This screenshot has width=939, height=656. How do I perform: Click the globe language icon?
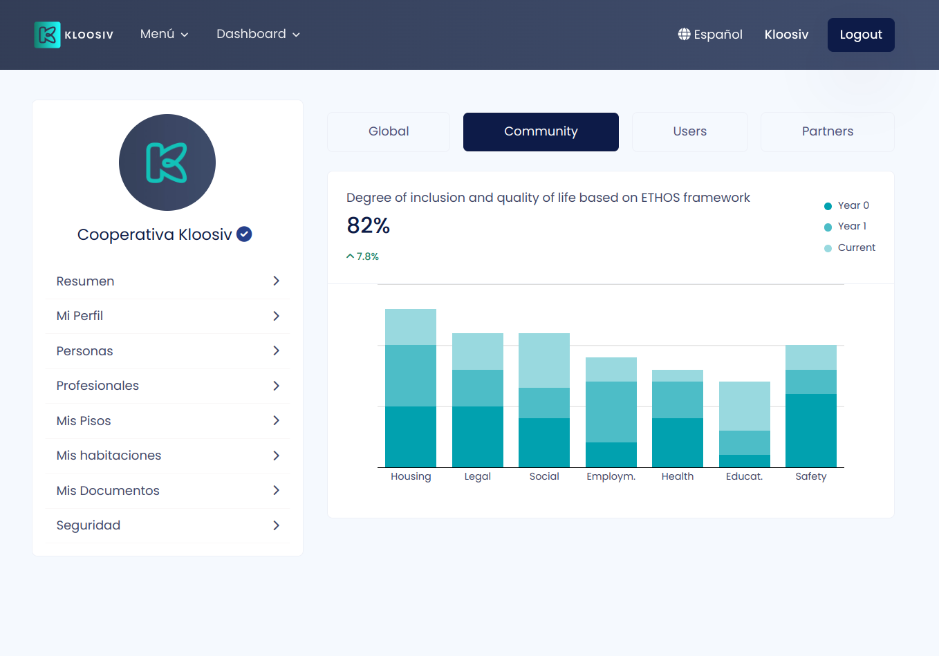pos(684,34)
